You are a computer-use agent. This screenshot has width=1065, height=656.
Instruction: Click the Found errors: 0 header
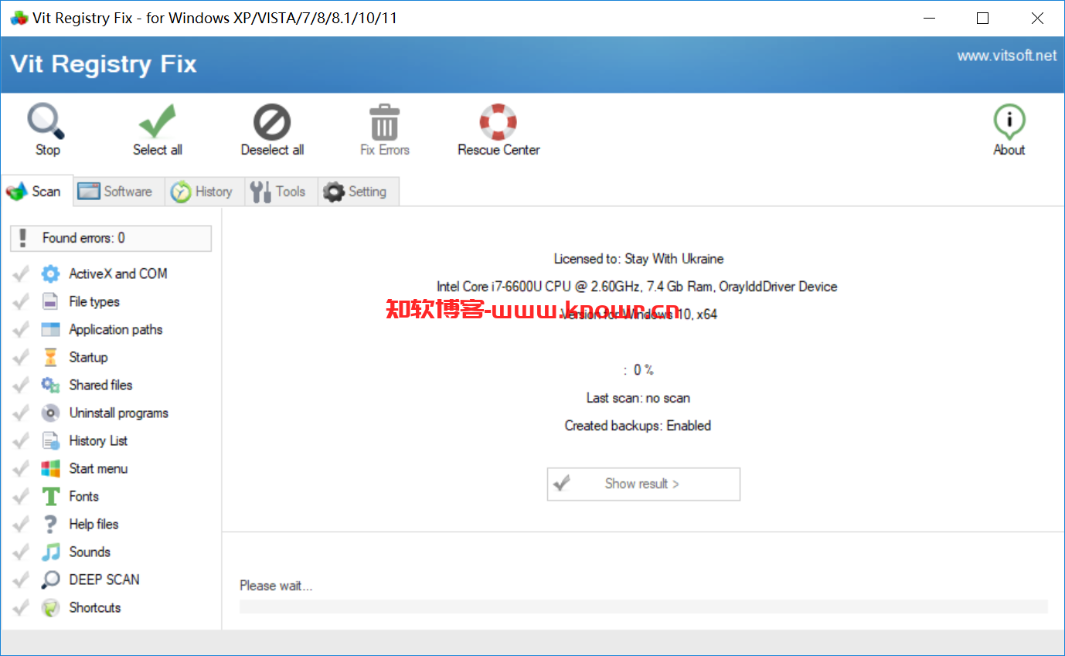[111, 238]
